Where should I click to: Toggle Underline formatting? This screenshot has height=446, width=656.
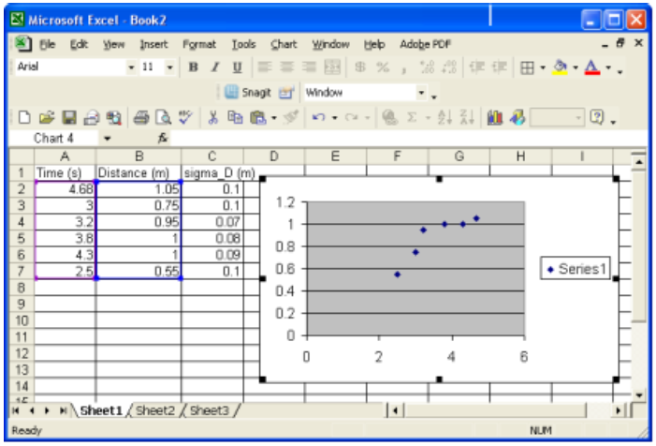[237, 67]
